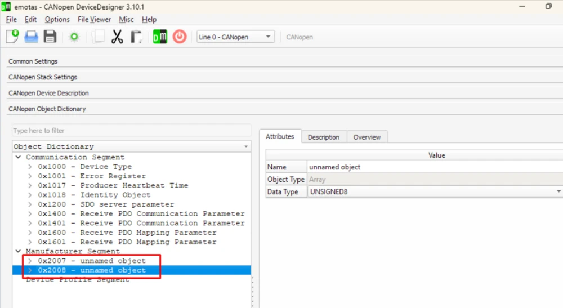
Task: Click the Paste clipboard icon
Action: click(x=136, y=37)
